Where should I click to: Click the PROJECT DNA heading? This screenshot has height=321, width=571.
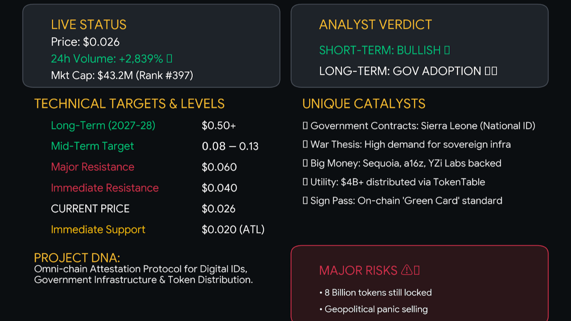[77, 258]
